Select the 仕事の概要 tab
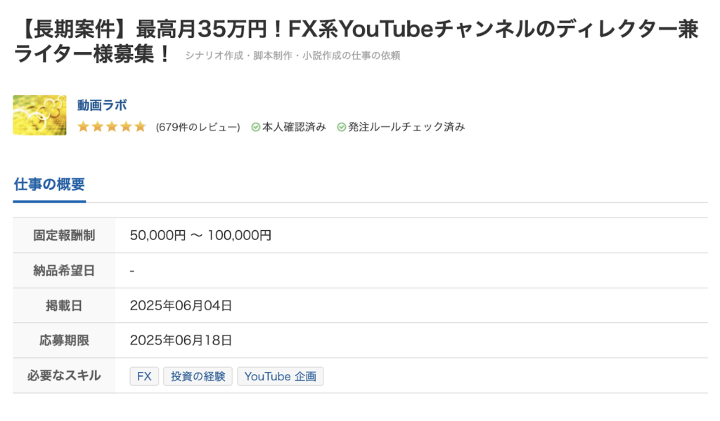Image resolution: width=720 pixels, height=421 pixels. click(x=49, y=185)
